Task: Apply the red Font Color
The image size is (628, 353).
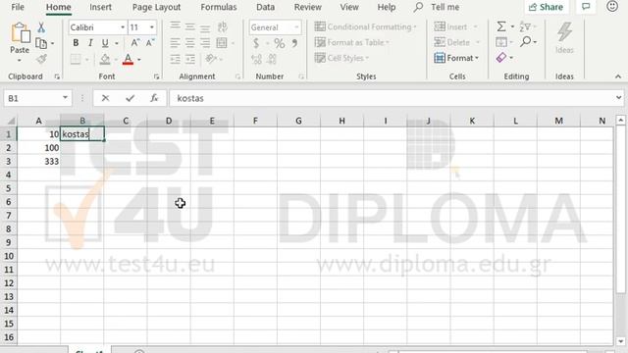Action: click(x=128, y=59)
